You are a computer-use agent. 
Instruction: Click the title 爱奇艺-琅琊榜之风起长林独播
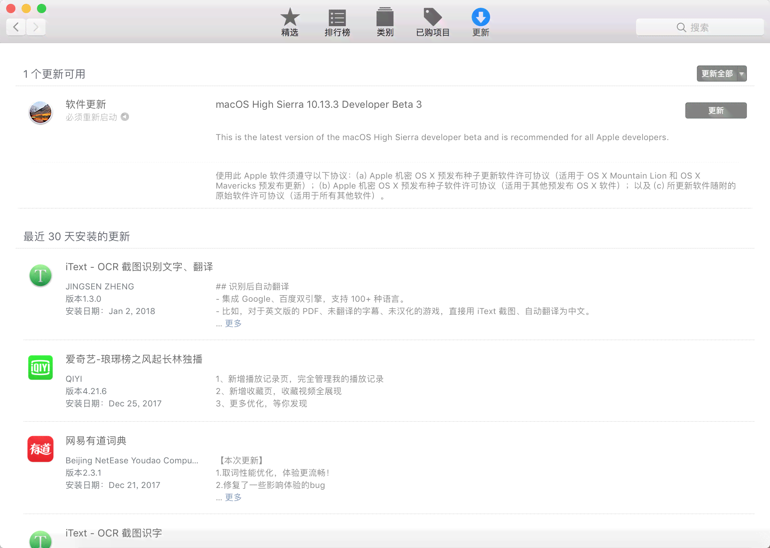coord(134,359)
